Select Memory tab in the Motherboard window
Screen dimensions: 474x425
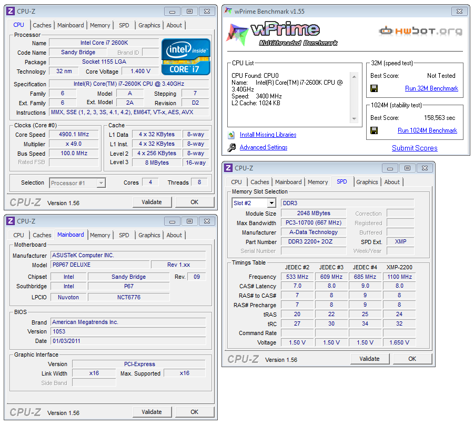click(x=100, y=235)
